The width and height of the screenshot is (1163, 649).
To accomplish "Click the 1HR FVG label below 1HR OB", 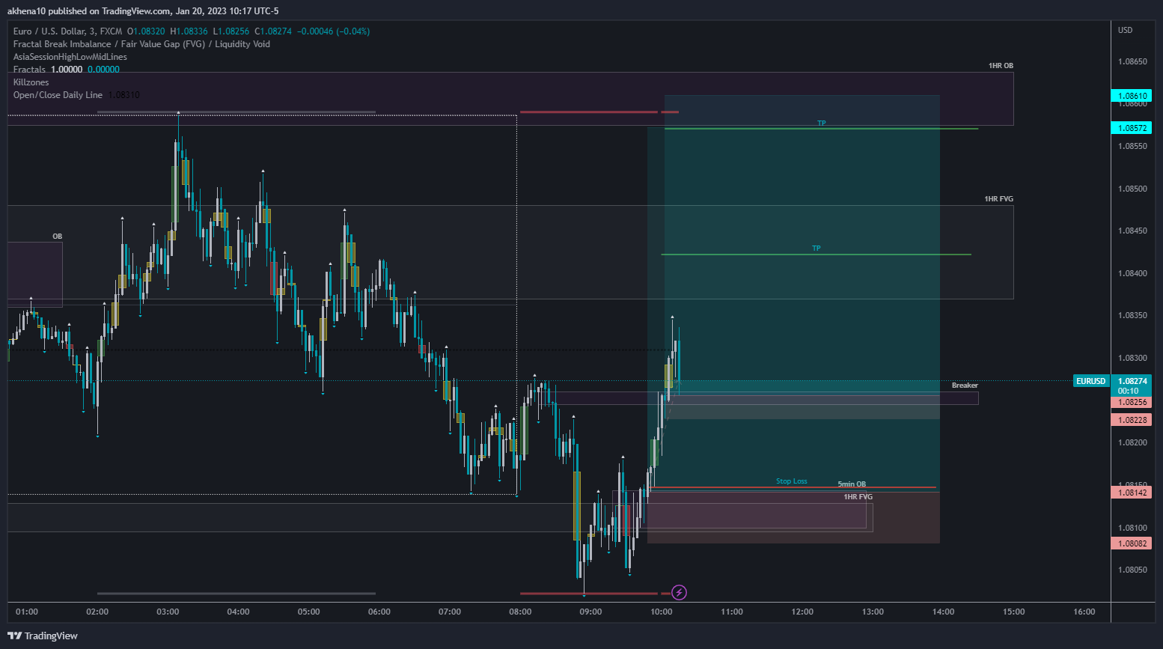I will click(998, 199).
